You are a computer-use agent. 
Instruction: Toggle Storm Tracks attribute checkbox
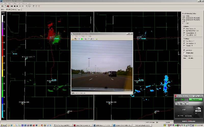184,29
